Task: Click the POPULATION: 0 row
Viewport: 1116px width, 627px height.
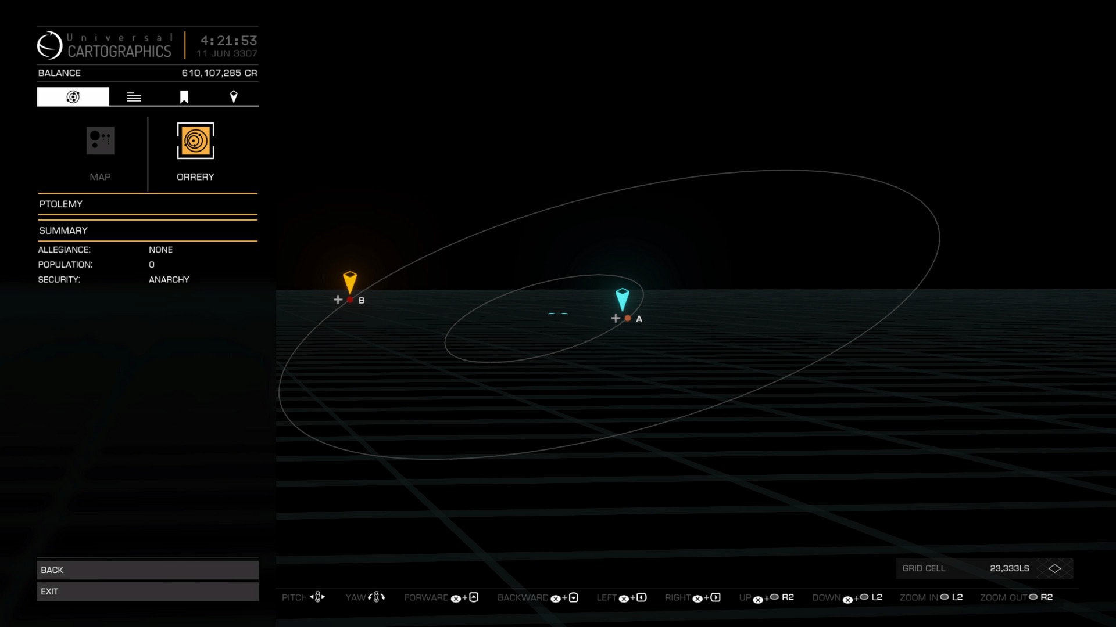Action: coord(148,265)
